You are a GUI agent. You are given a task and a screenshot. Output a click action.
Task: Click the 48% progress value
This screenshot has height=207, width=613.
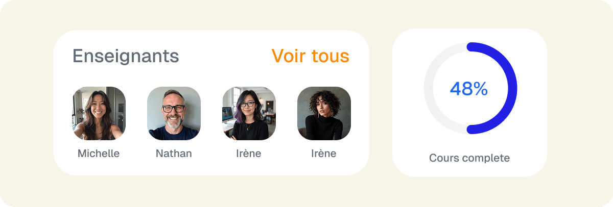point(469,89)
